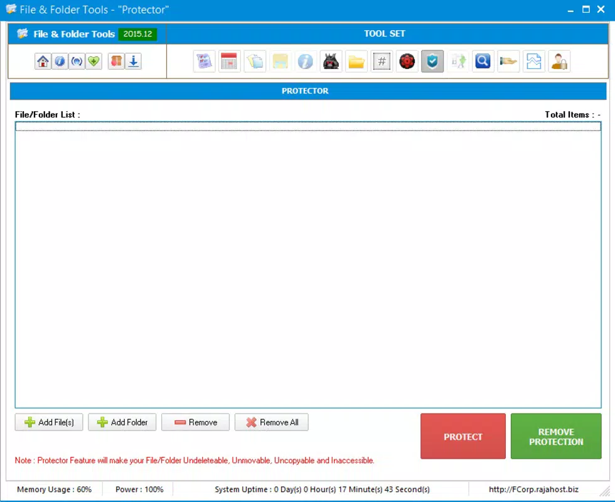Open the http://FCorp.rajahost.biz link
Viewport: 615px width, 502px height.
[x=533, y=489]
